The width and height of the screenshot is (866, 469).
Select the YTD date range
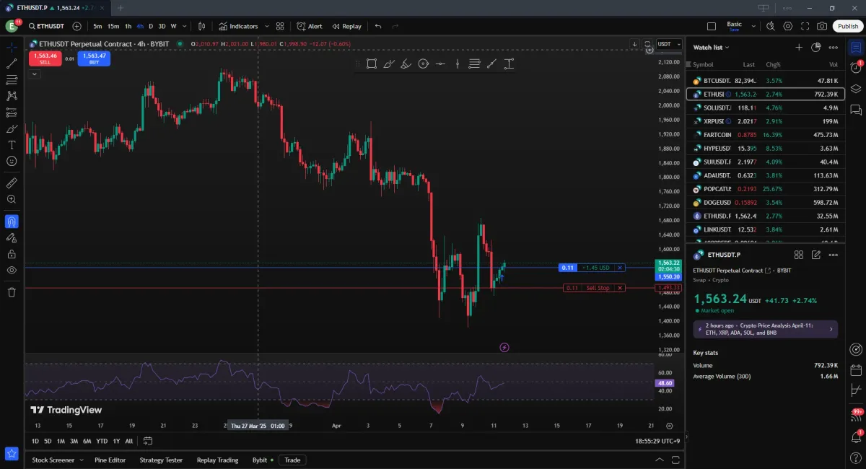coord(102,441)
